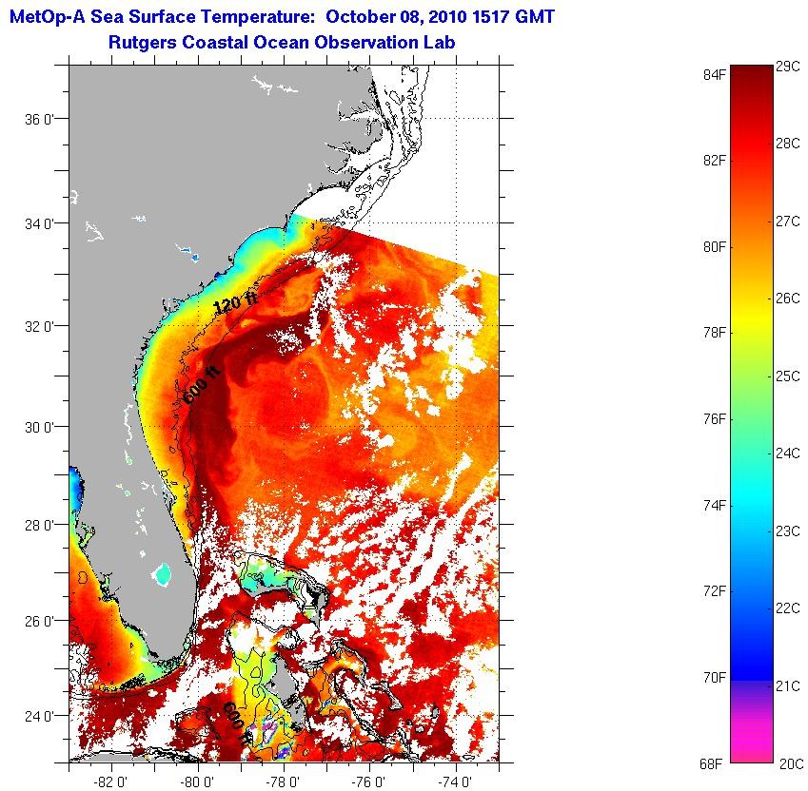Viewport: 808px width, 791px height.
Task: Select the 30 0' latitude label
Action: [x=39, y=428]
